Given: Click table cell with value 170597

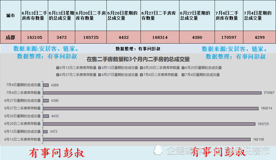Looking at the screenshot, I should (x=229, y=37).
